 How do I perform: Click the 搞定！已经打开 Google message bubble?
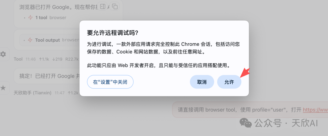pos(47,76)
